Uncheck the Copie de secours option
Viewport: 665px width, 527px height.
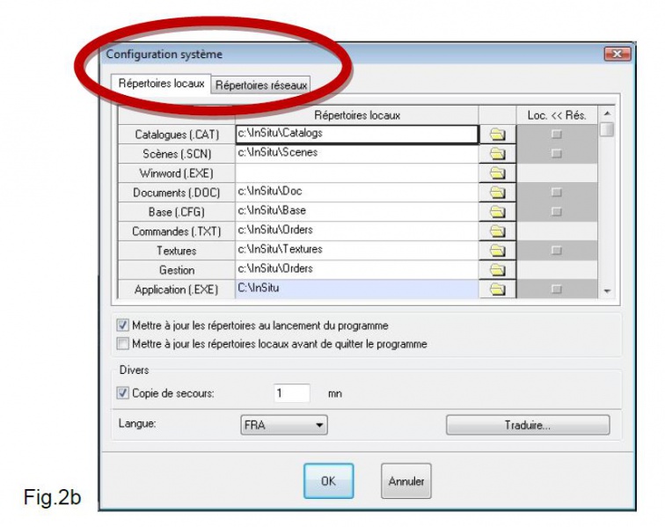click(123, 393)
